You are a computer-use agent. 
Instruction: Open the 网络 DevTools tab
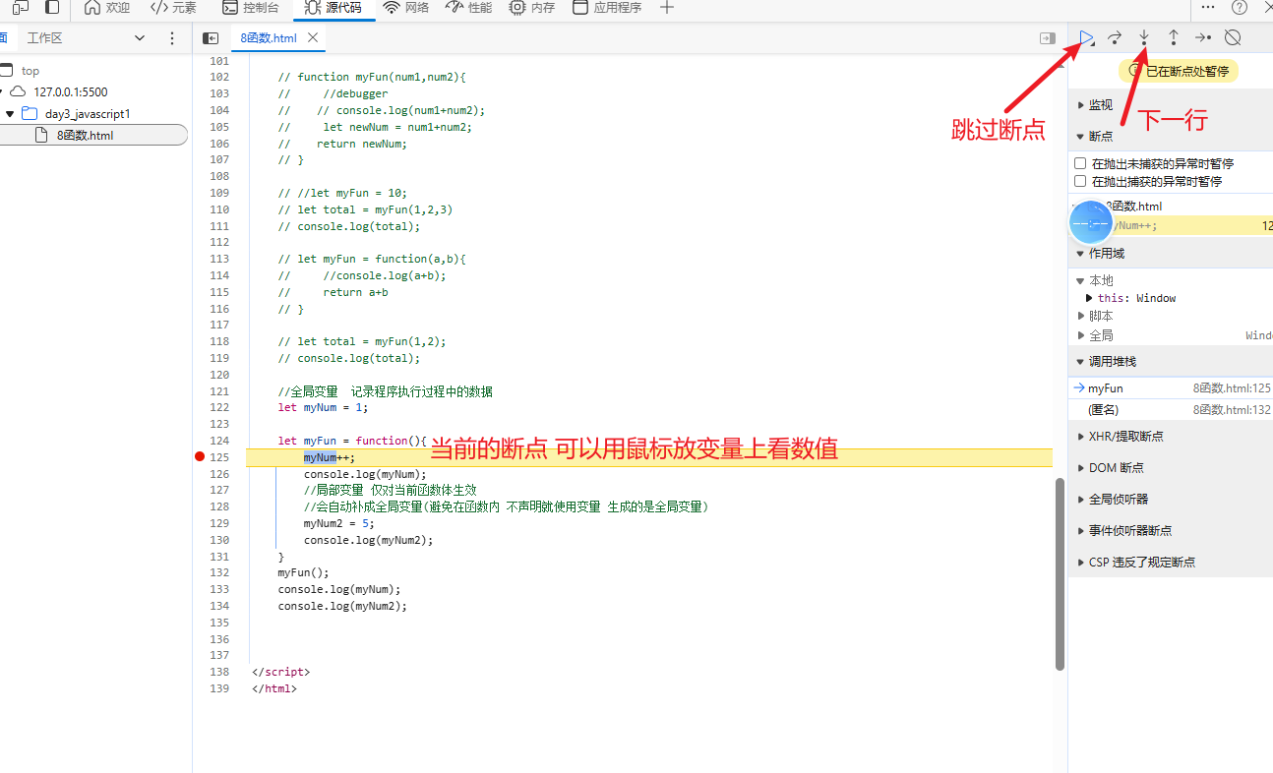[406, 8]
